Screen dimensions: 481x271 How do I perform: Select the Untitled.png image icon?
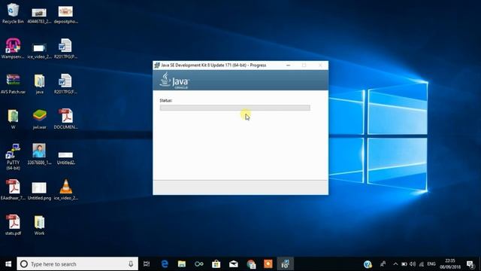(39, 190)
